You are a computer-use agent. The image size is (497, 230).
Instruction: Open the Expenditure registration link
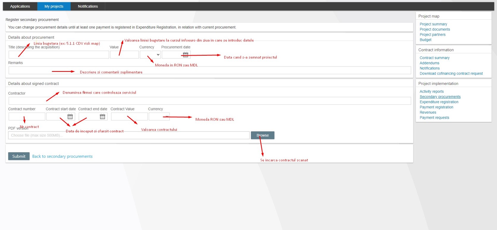(439, 102)
